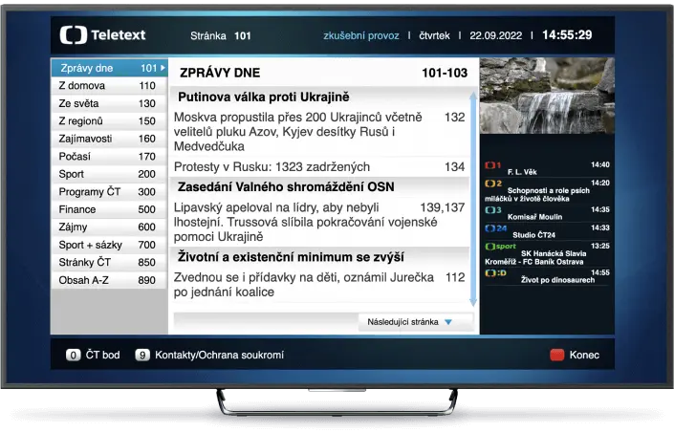Viewport: 674px width, 433px height.
Task: Click the waterfall video preview thumbnail
Action: (x=547, y=96)
